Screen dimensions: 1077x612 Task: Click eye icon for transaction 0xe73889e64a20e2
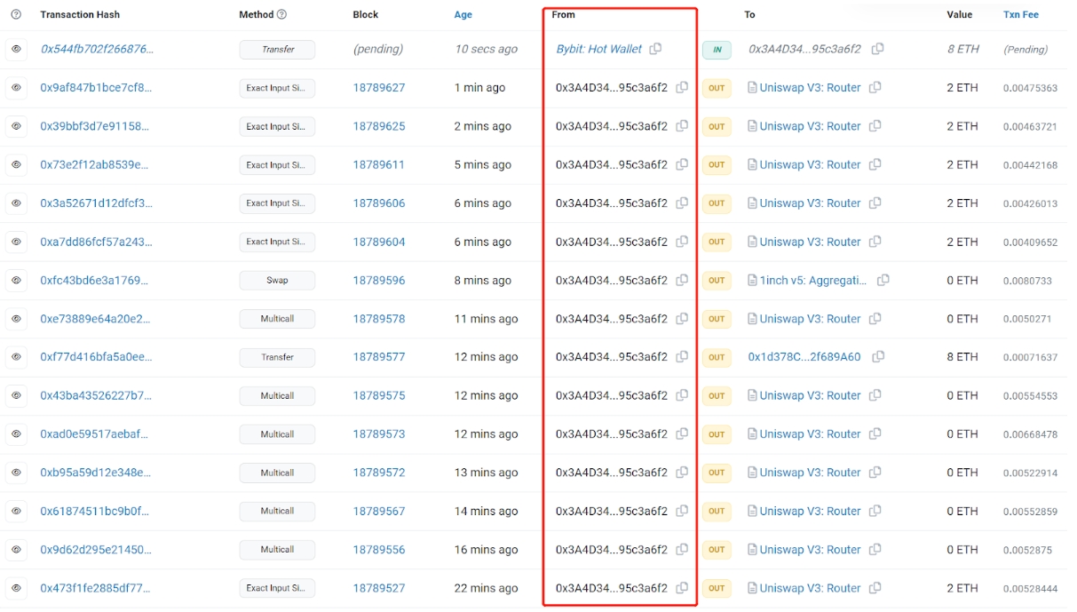pos(16,319)
